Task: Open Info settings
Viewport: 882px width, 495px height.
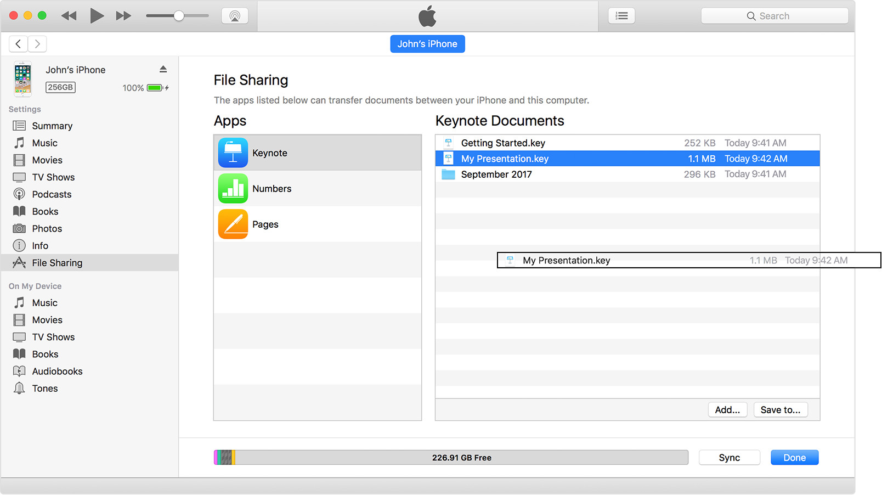Action: (x=40, y=246)
